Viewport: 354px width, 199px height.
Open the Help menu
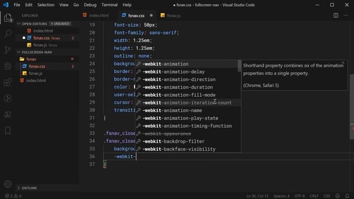(127, 5)
